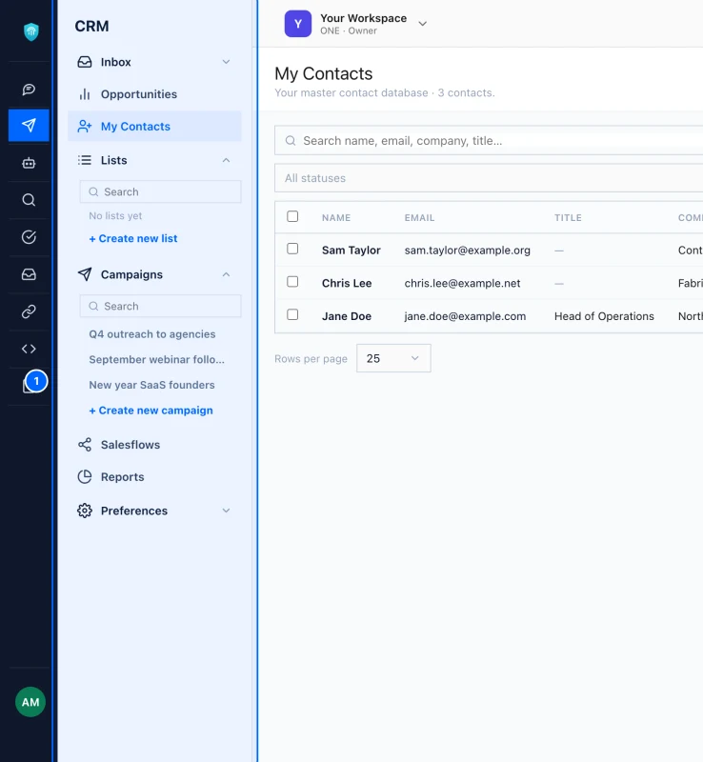Viewport: 703px width, 762px height.
Task: Focus the Campaigns search field
Action: click(x=160, y=306)
